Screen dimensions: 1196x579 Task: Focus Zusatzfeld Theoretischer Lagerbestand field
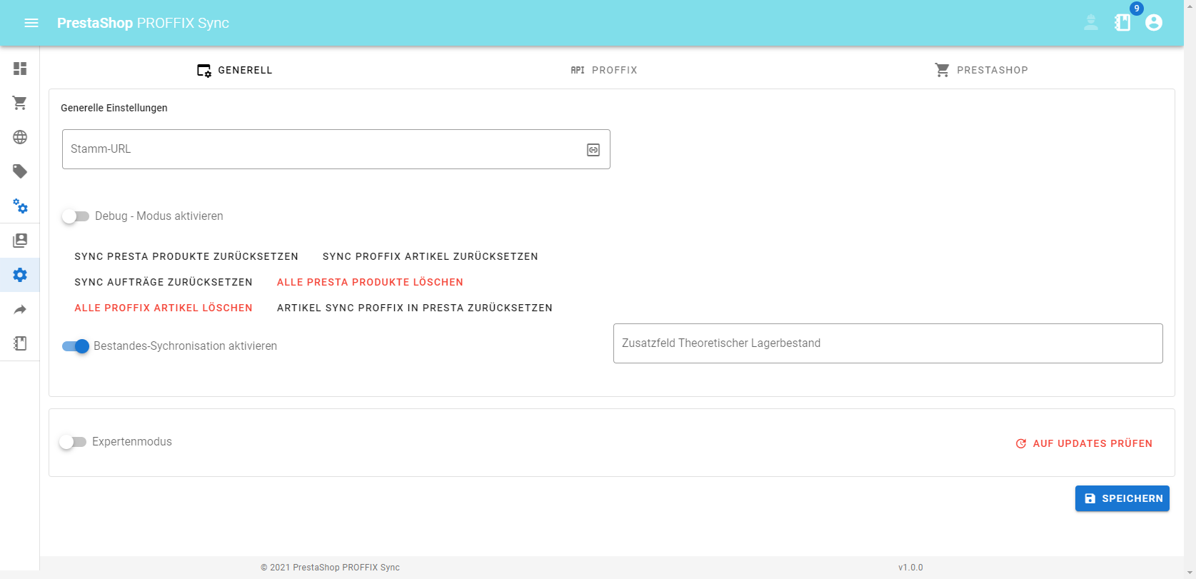pos(888,343)
